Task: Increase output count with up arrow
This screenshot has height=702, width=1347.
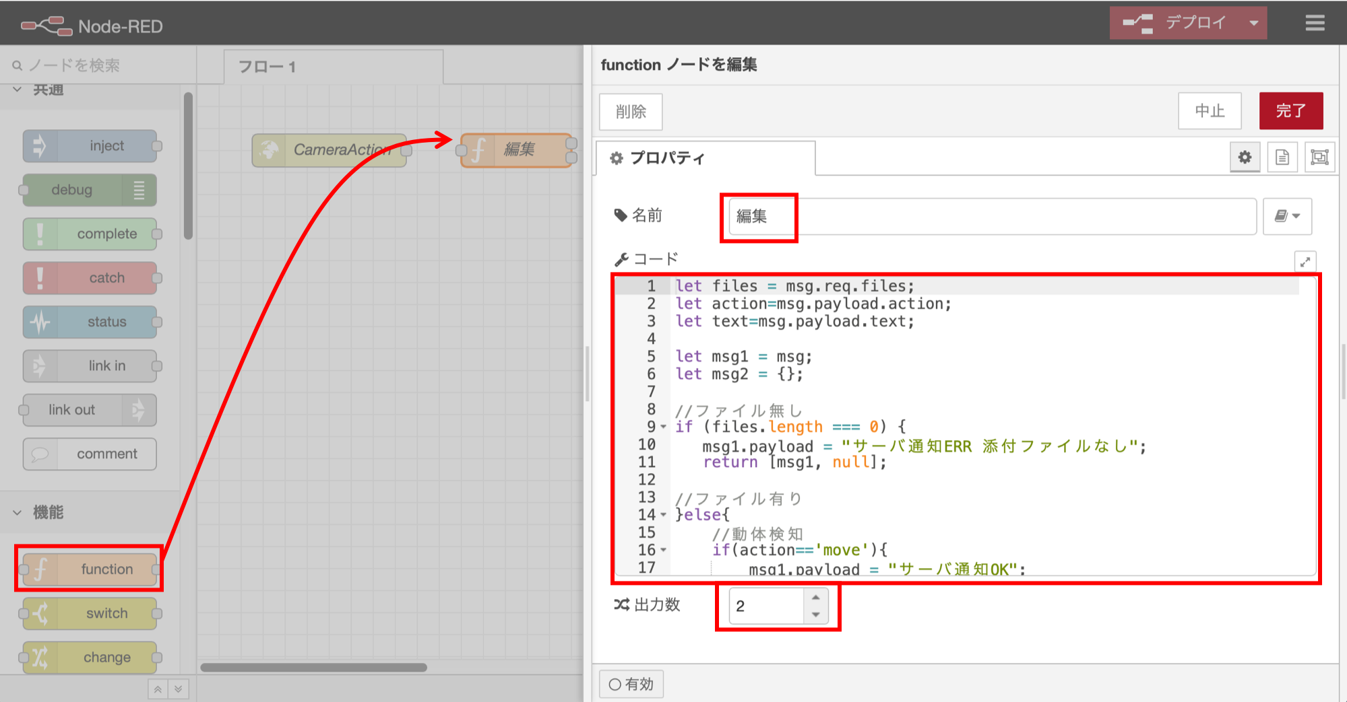Action: [816, 597]
